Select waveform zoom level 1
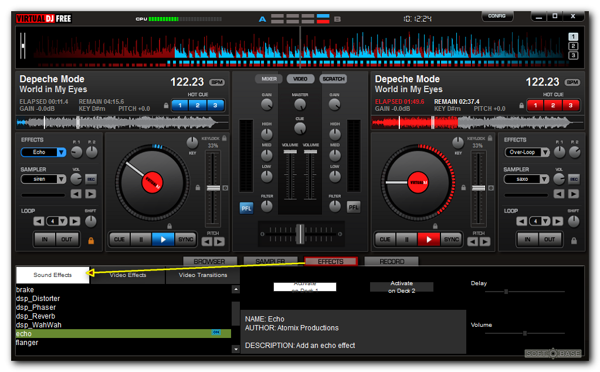Image resolution: width=600 pixels, height=372 pixels. [x=573, y=37]
